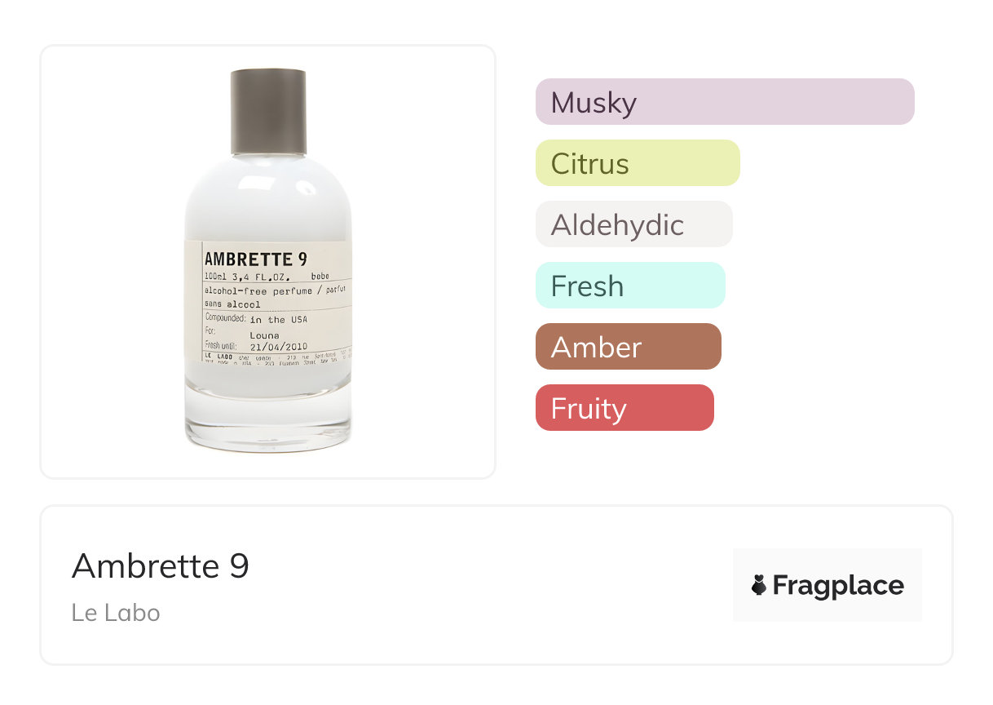Viewport: 993px width, 705px height.
Task: Select the Citrus accord bar
Action: tap(637, 163)
